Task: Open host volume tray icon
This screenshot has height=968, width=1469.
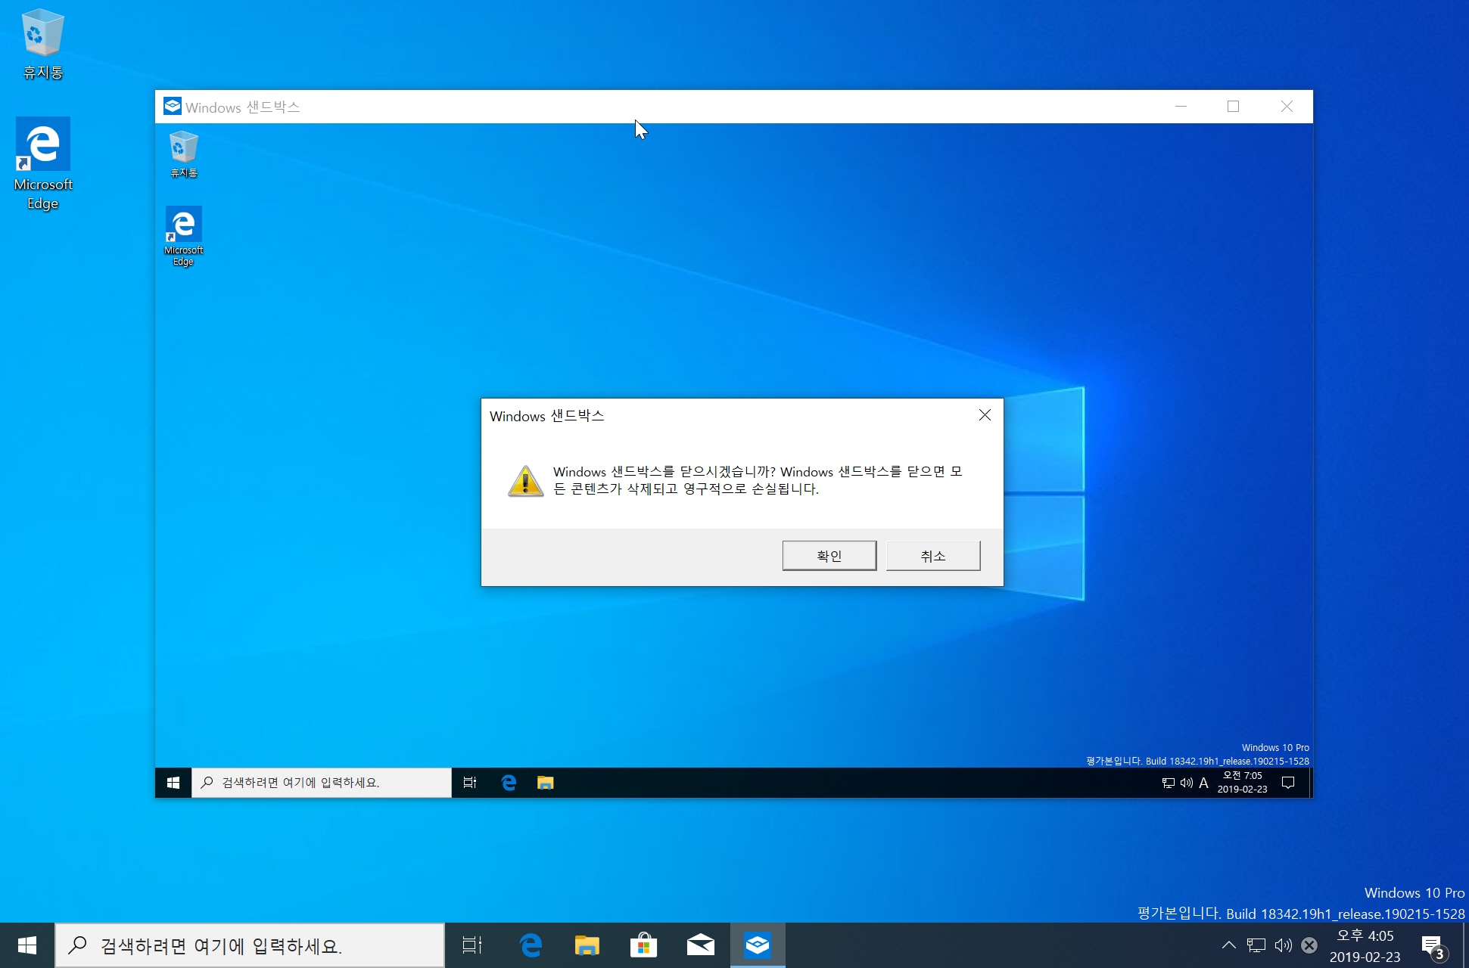Action: point(1283,945)
